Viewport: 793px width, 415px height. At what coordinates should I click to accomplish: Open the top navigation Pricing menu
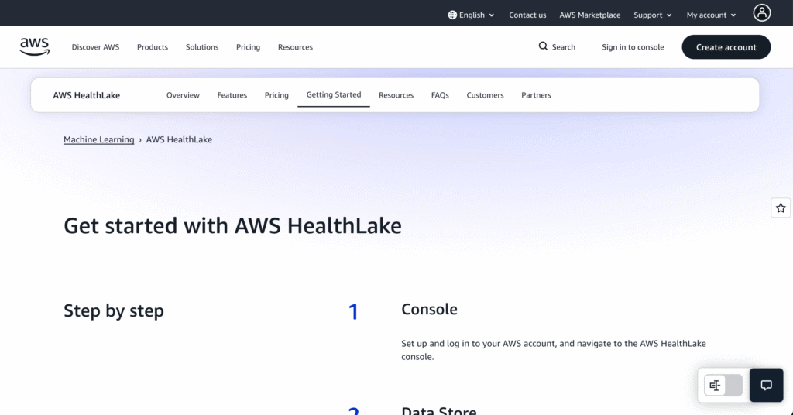pyautogui.click(x=248, y=47)
